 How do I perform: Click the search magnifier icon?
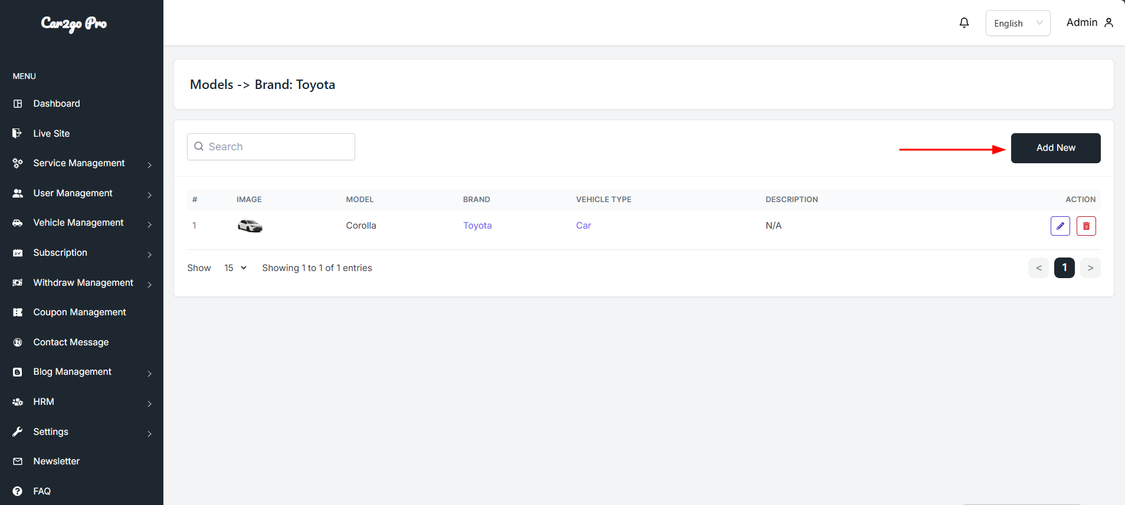click(199, 146)
